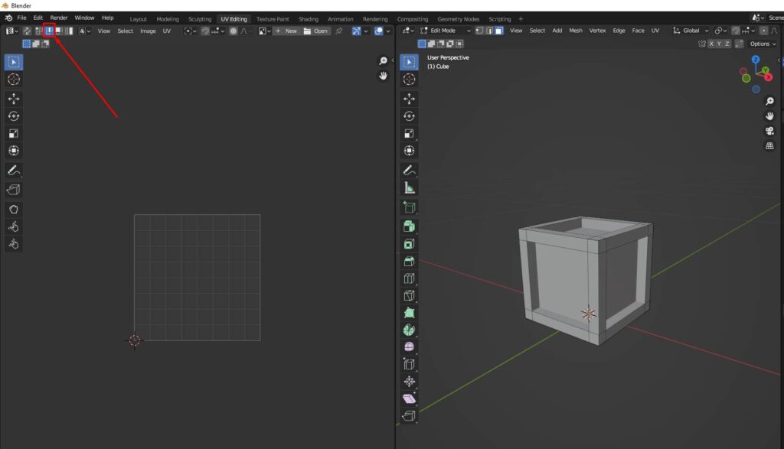
Task: Select the Shear tool
Action: (409, 399)
